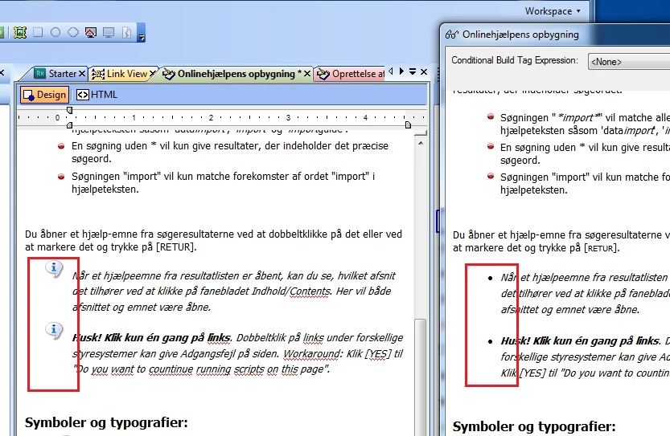Open the Conditional Build Tag Expression dropdown
Image resolution: width=670 pixels, height=436 pixels.
pos(628,62)
